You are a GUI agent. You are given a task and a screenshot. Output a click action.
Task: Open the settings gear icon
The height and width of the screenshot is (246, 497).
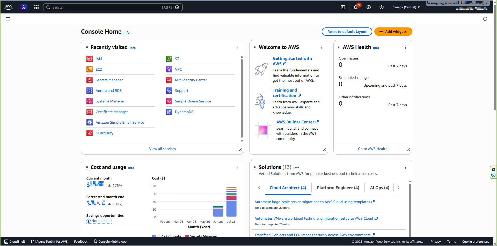click(382, 7)
